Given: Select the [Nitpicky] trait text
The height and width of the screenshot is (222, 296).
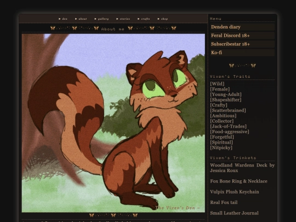Looking at the screenshot, I should (x=221, y=147).
